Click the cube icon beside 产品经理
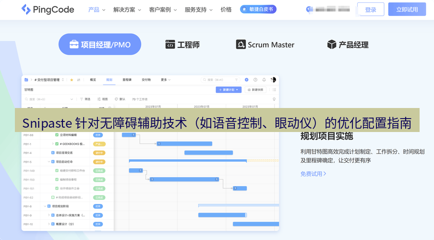This screenshot has width=434, height=240. click(332, 44)
